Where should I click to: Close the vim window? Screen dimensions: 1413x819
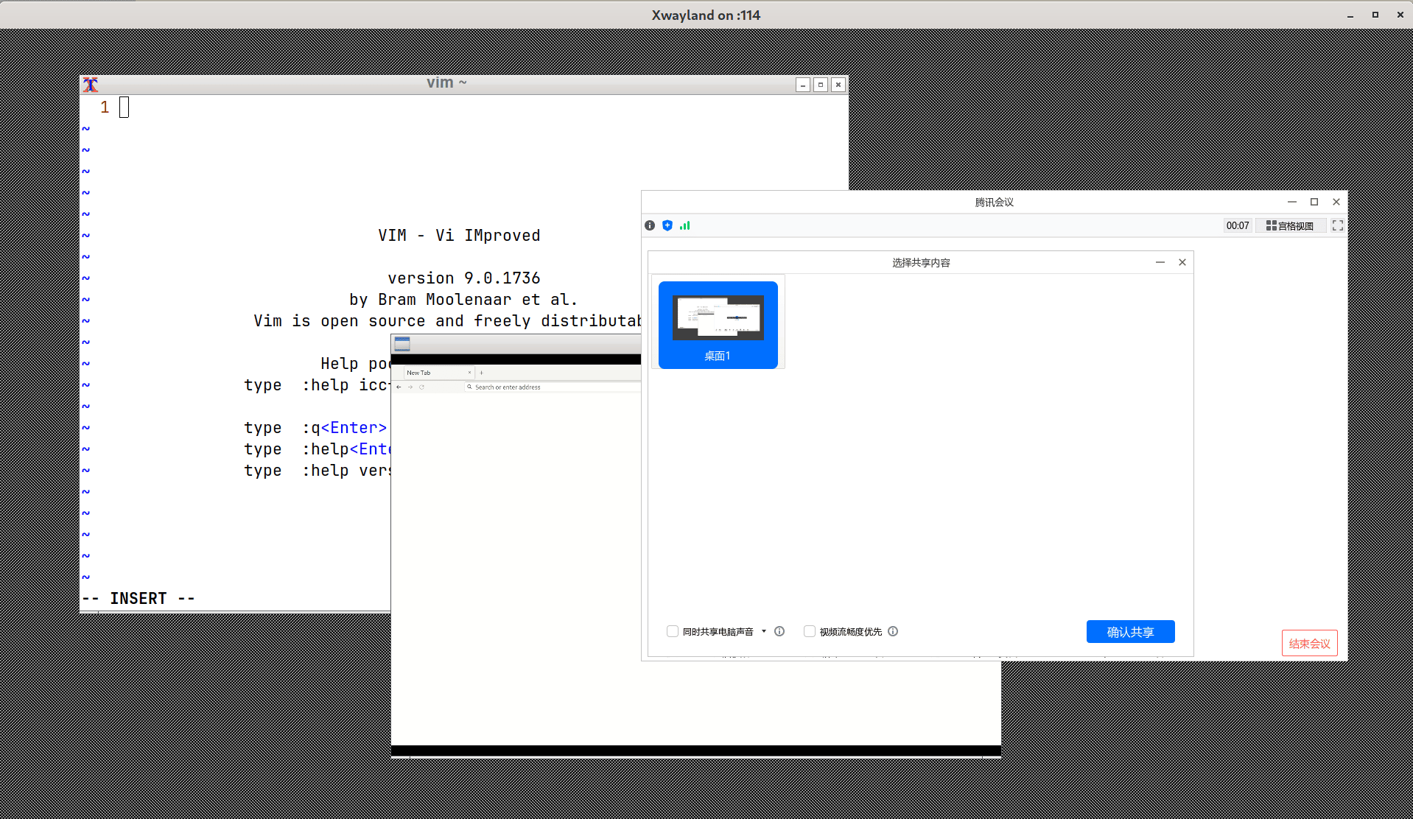click(838, 85)
